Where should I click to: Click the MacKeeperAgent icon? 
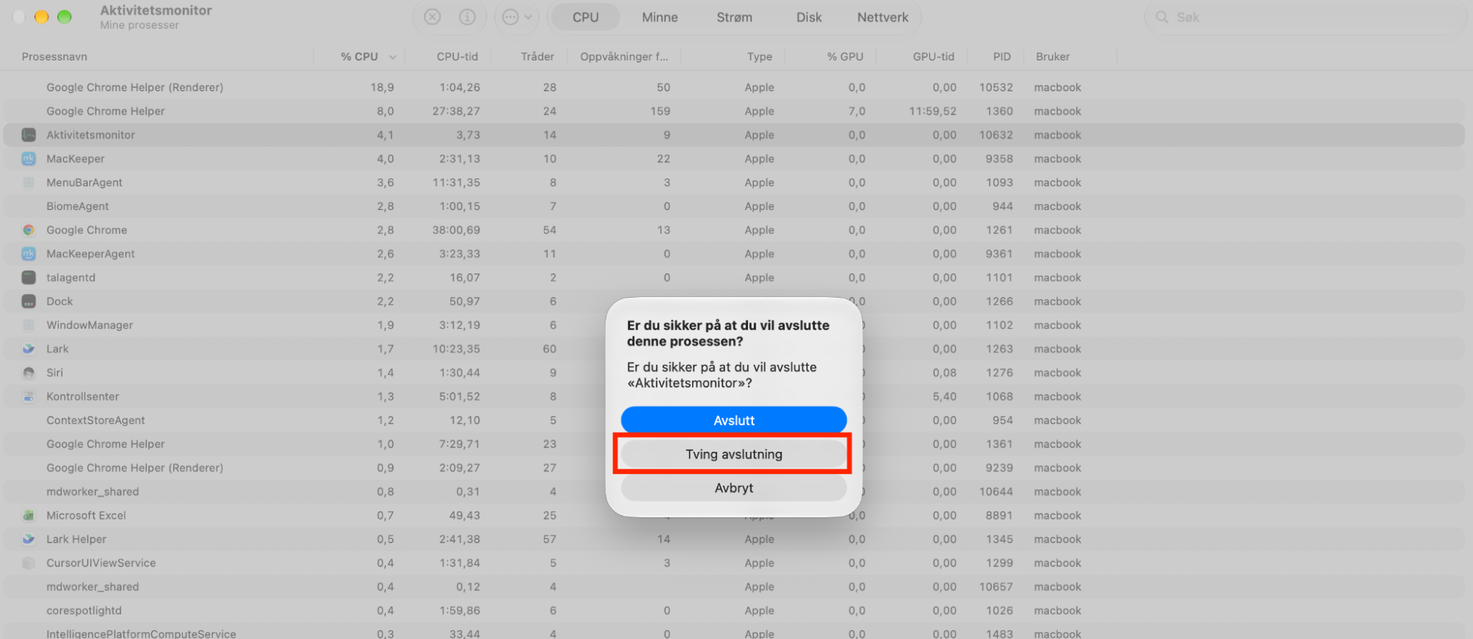(x=29, y=254)
